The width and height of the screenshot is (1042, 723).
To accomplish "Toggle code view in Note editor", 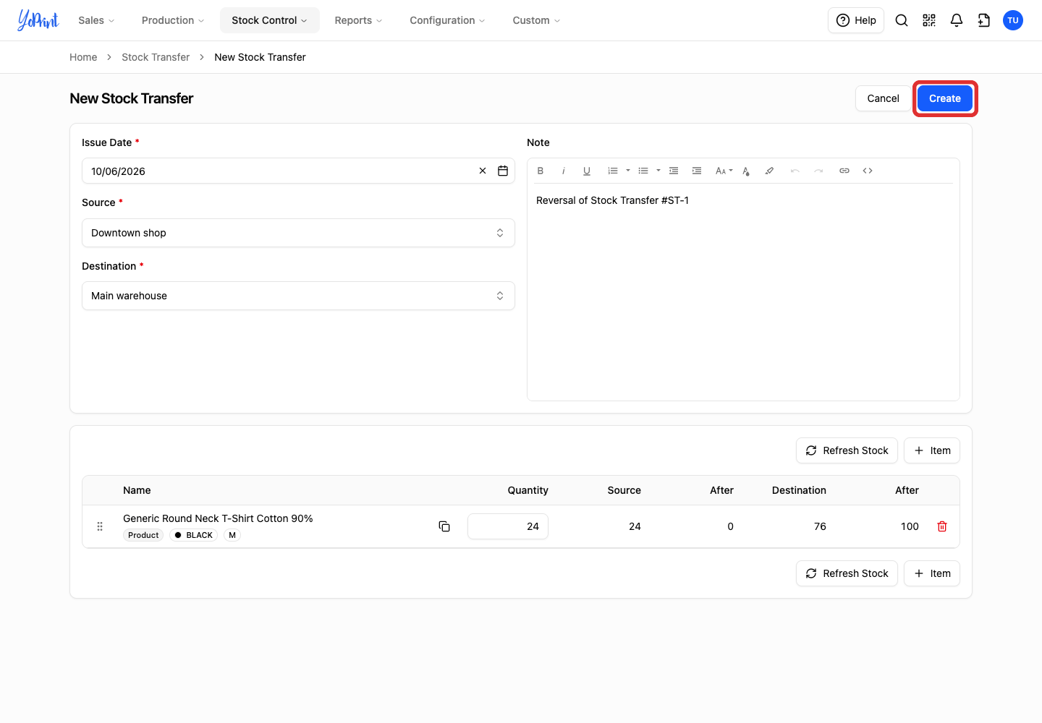I will tap(868, 171).
